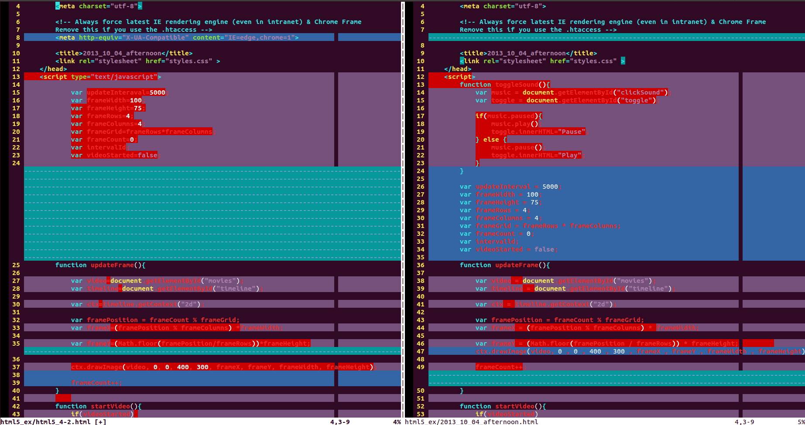The width and height of the screenshot is (805, 425).
Task: Click if(music.paused){ line in right pane
Action: [x=509, y=116]
